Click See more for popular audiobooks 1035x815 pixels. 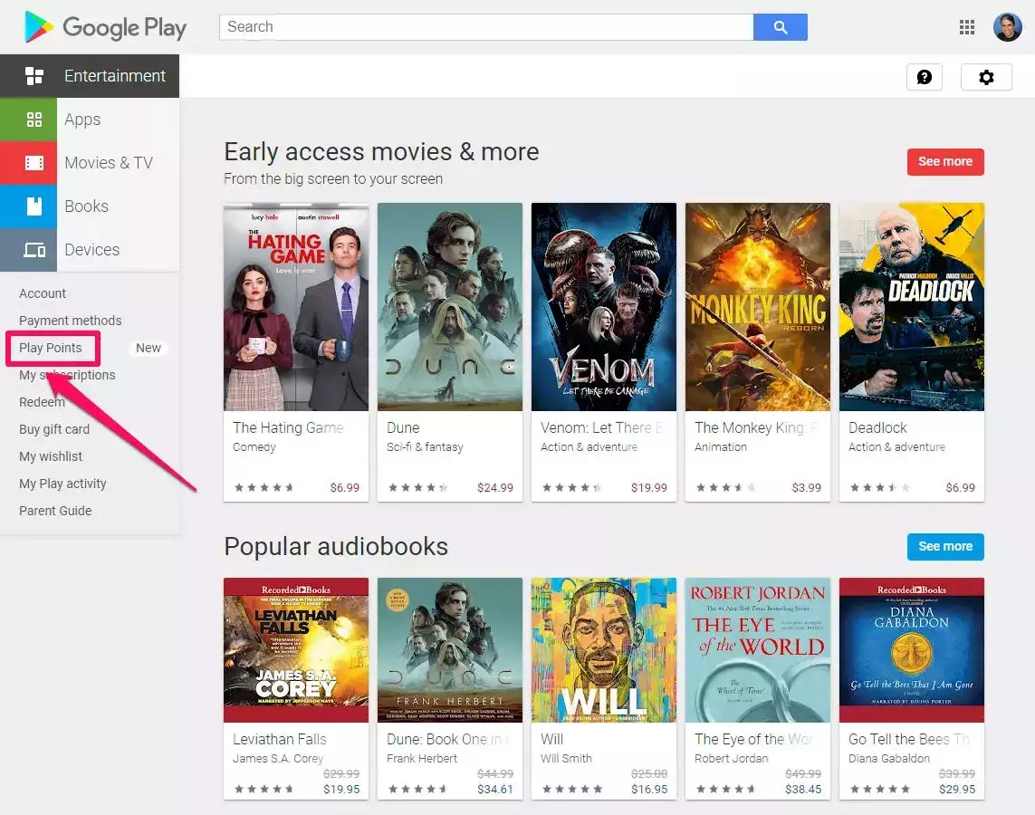[944, 546]
